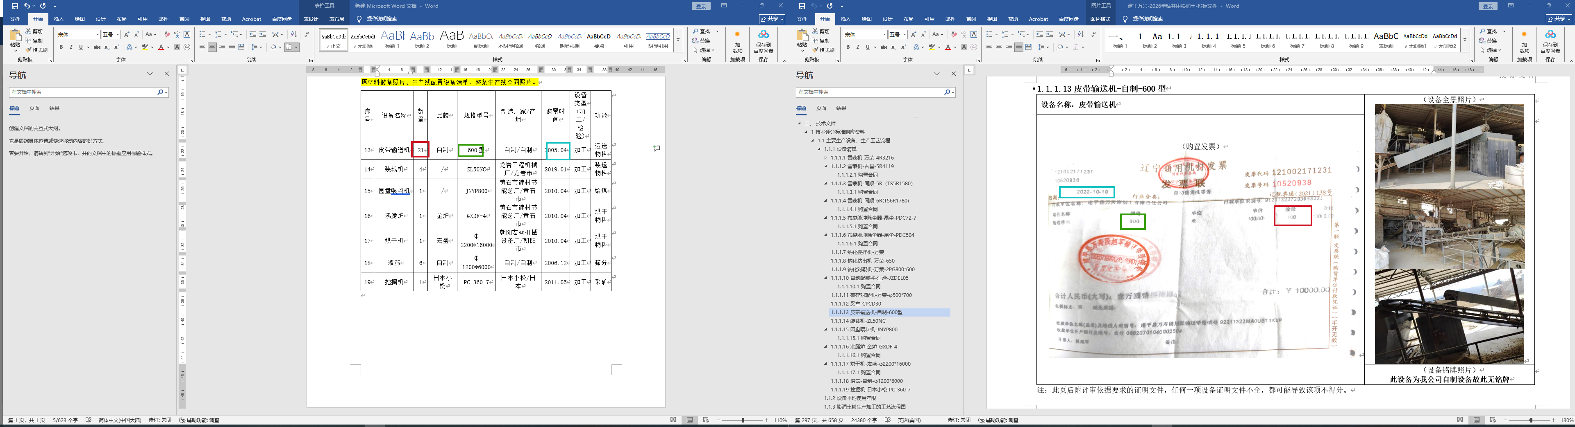Screen dimensions: 1575x427
Task: Switch to Read Mode in 新建 Microsoft Word 文档 window
Action: pyautogui.click(x=673, y=420)
